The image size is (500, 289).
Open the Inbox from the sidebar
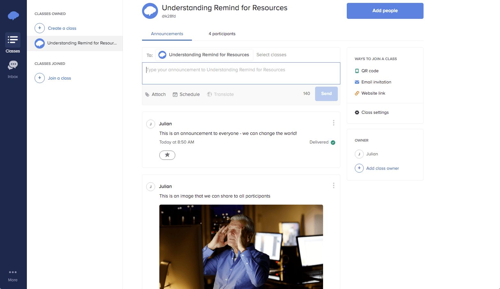tap(13, 65)
